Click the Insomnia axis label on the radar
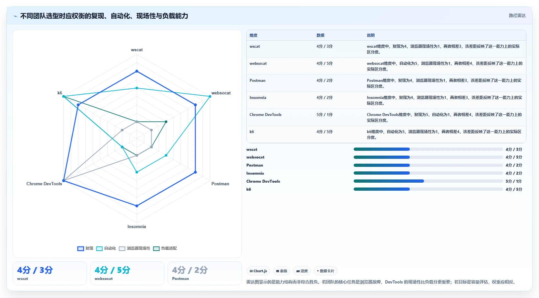Image resolution: width=539 pixels, height=298 pixels. 137,227
